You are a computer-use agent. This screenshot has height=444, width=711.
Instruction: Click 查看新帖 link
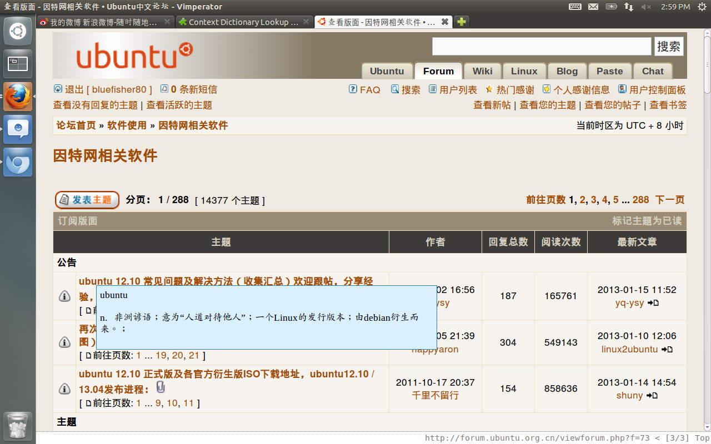pyautogui.click(x=492, y=105)
